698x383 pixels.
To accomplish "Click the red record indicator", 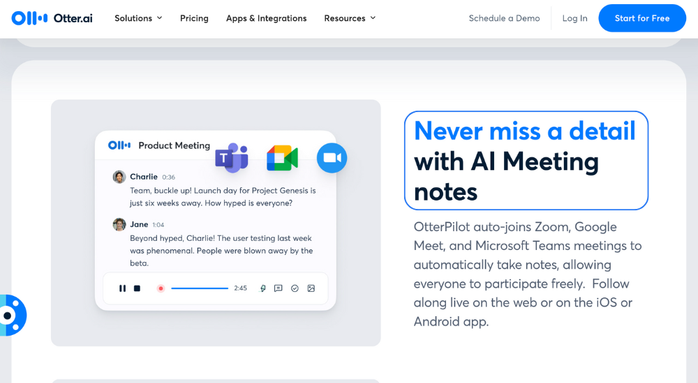I will click(161, 288).
